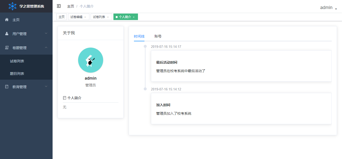Switch to the 试卷编辑 page tab
Screen dimensions: 342x159
pyautogui.click(x=76, y=17)
